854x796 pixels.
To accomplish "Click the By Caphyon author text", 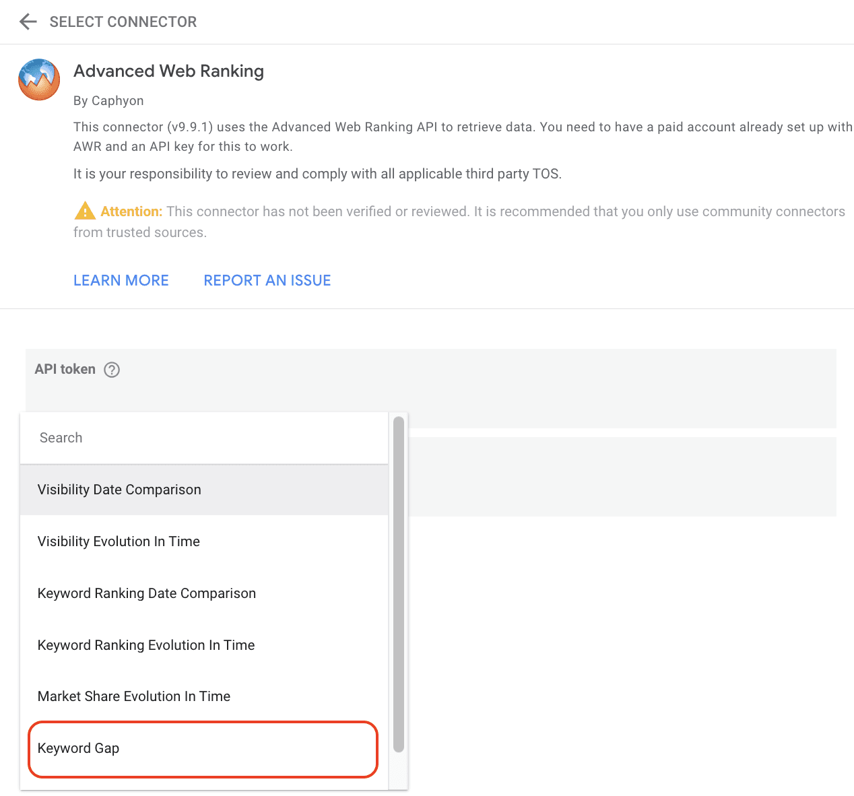I will (108, 100).
